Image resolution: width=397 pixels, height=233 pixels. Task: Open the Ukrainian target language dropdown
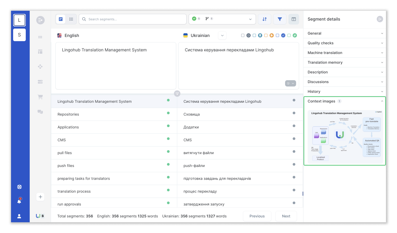click(222, 35)
